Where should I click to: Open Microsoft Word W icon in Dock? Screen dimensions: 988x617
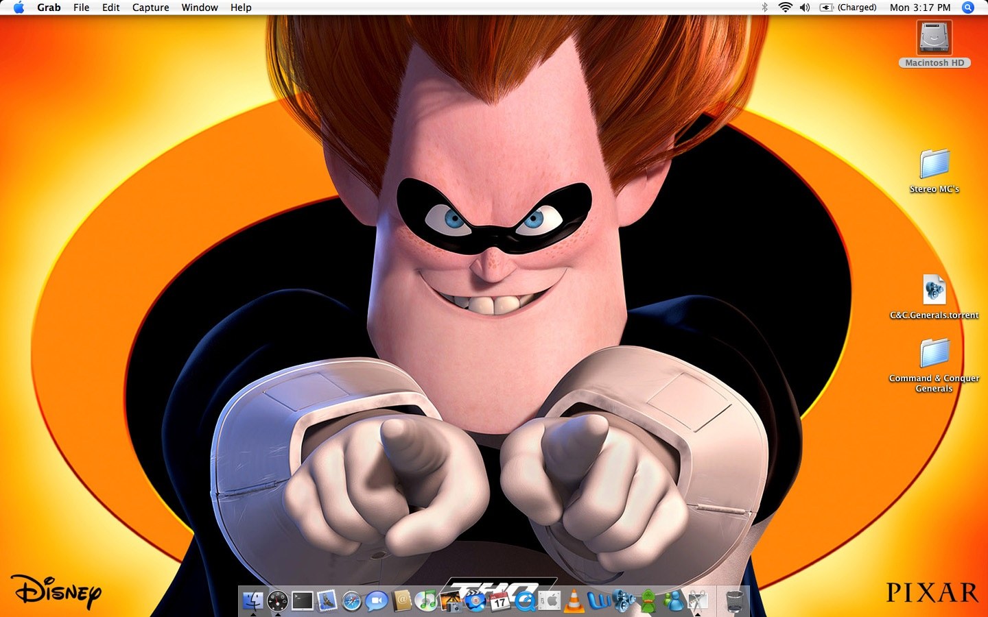[x=599, y=601]
